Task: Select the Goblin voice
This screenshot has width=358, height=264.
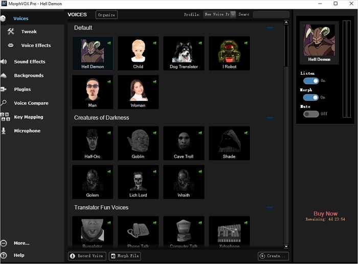Action: (138, 143)
